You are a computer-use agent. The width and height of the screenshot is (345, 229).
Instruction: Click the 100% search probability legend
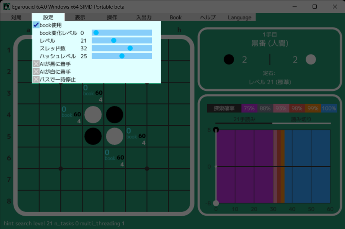point(329,108)
